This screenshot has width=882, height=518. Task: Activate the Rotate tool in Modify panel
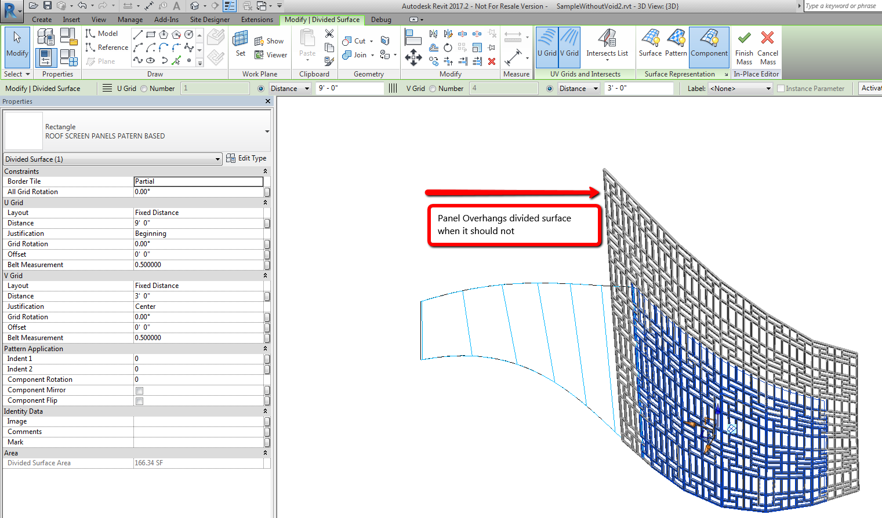[447, 48]
